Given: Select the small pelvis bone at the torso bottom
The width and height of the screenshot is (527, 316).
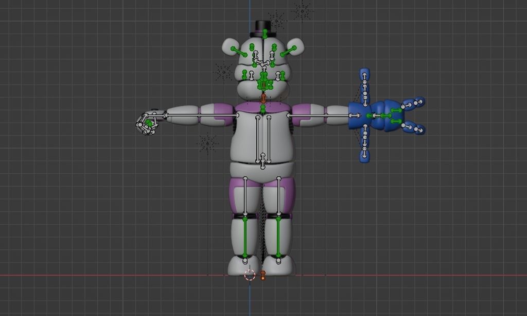Looking at the screenshot, I should 263,161.
